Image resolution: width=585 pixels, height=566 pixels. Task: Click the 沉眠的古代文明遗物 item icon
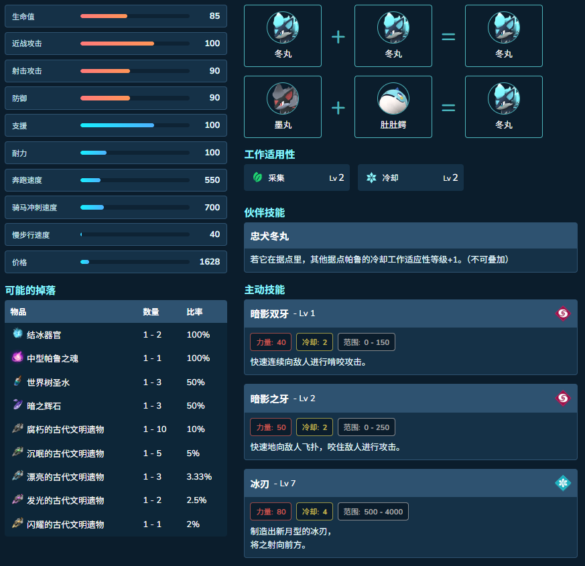pyautogui.click(x=17, y=452)
